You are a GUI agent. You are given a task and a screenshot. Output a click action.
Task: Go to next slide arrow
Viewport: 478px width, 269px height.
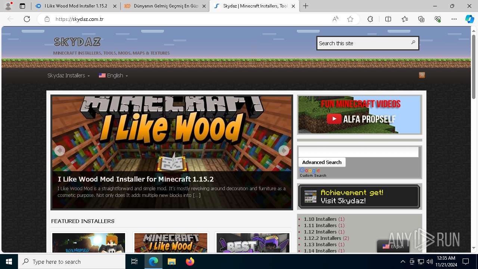(x=284, y=151)
